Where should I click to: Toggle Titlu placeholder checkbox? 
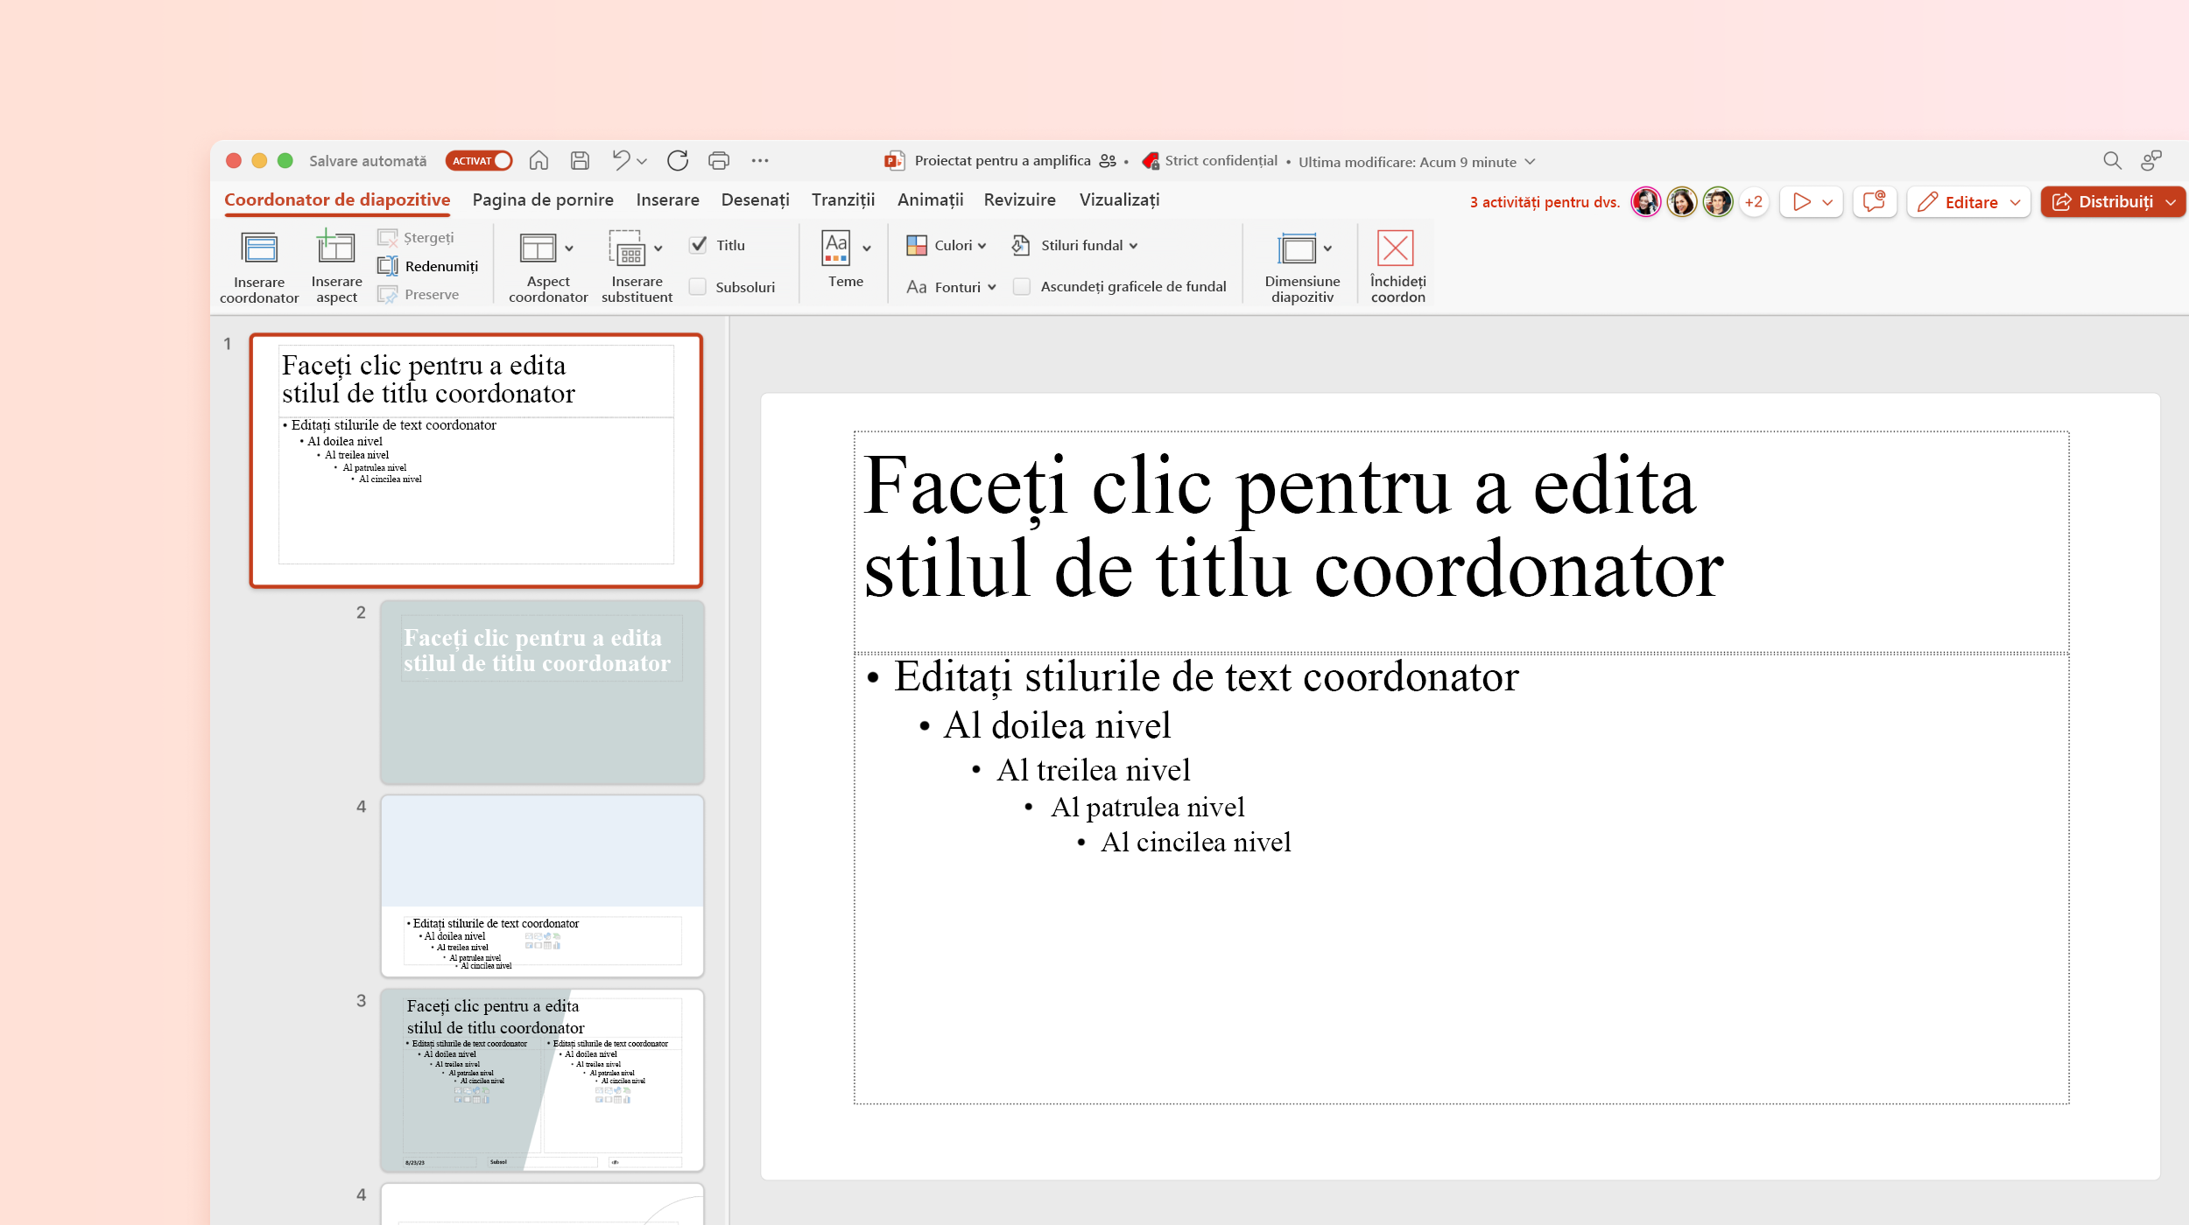pyautogui.click(x=700, y=245)
